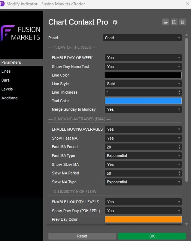Select the Parameters tab in sidebar
191x241 pixels.
(22, 62)
